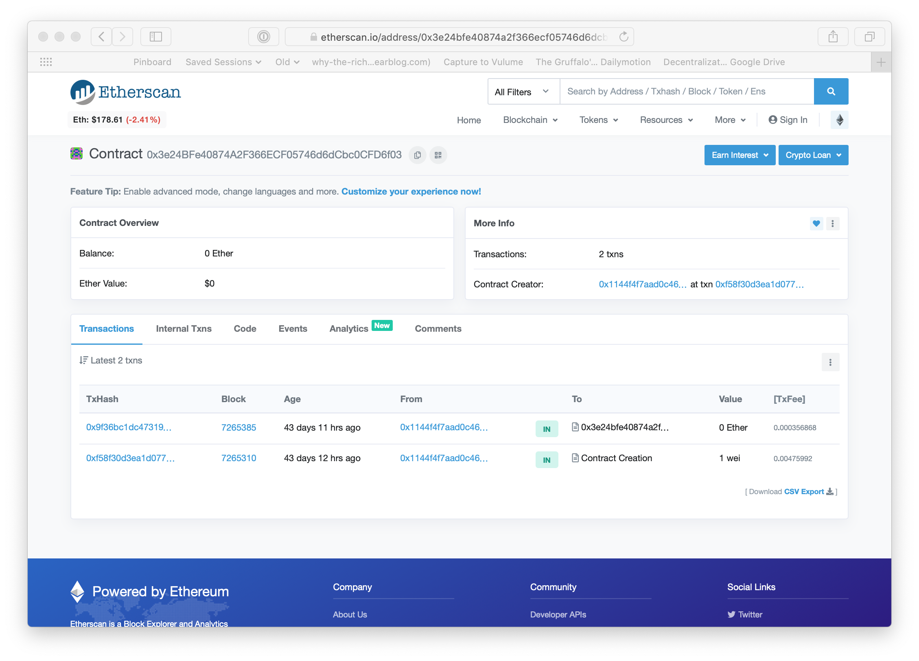The height and width of the screenshot is (661, 919).
Task: Open the Pinboard bookmark
Action: coord(152,62)
